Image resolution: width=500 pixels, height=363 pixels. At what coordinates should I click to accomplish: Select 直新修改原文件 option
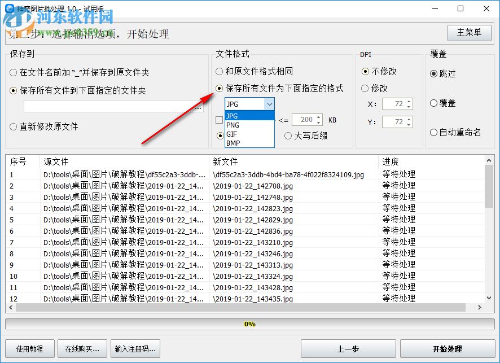click(x=44, y=126)
